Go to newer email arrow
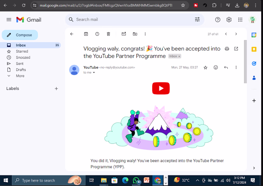This screenshot has height=186, width=263. tap(226, 34)
